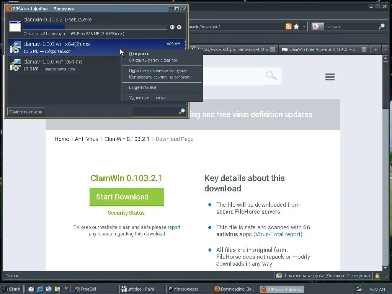Viewport: 392px width, 294px height.
Task: Cancel the clamwin setup download
Action: 179,27
